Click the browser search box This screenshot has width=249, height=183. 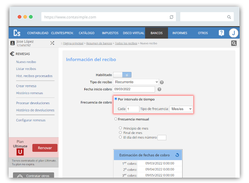pyautogui.click(x=207, y=17)
